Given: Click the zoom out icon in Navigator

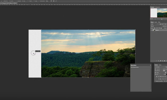Looking at the screenshot, I should (155, 19).
